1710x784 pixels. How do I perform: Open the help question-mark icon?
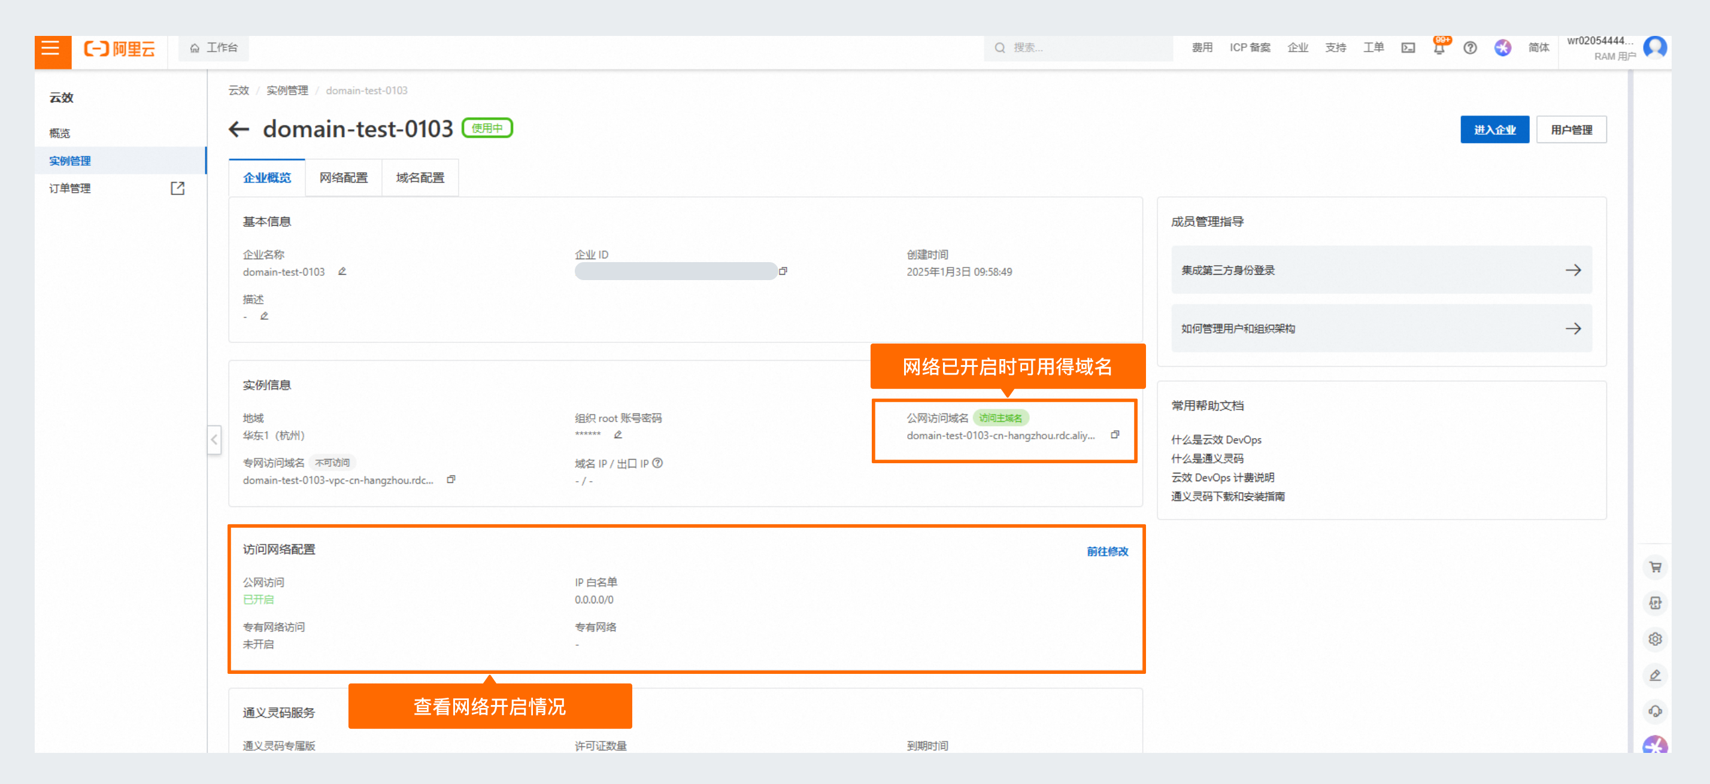[x=1470, y=48]
